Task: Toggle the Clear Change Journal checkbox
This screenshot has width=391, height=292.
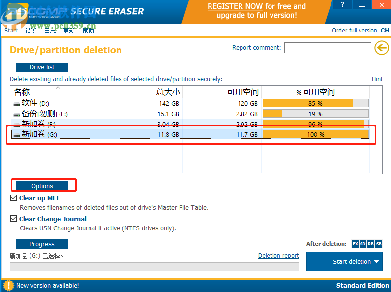Action: click(13, 219)
